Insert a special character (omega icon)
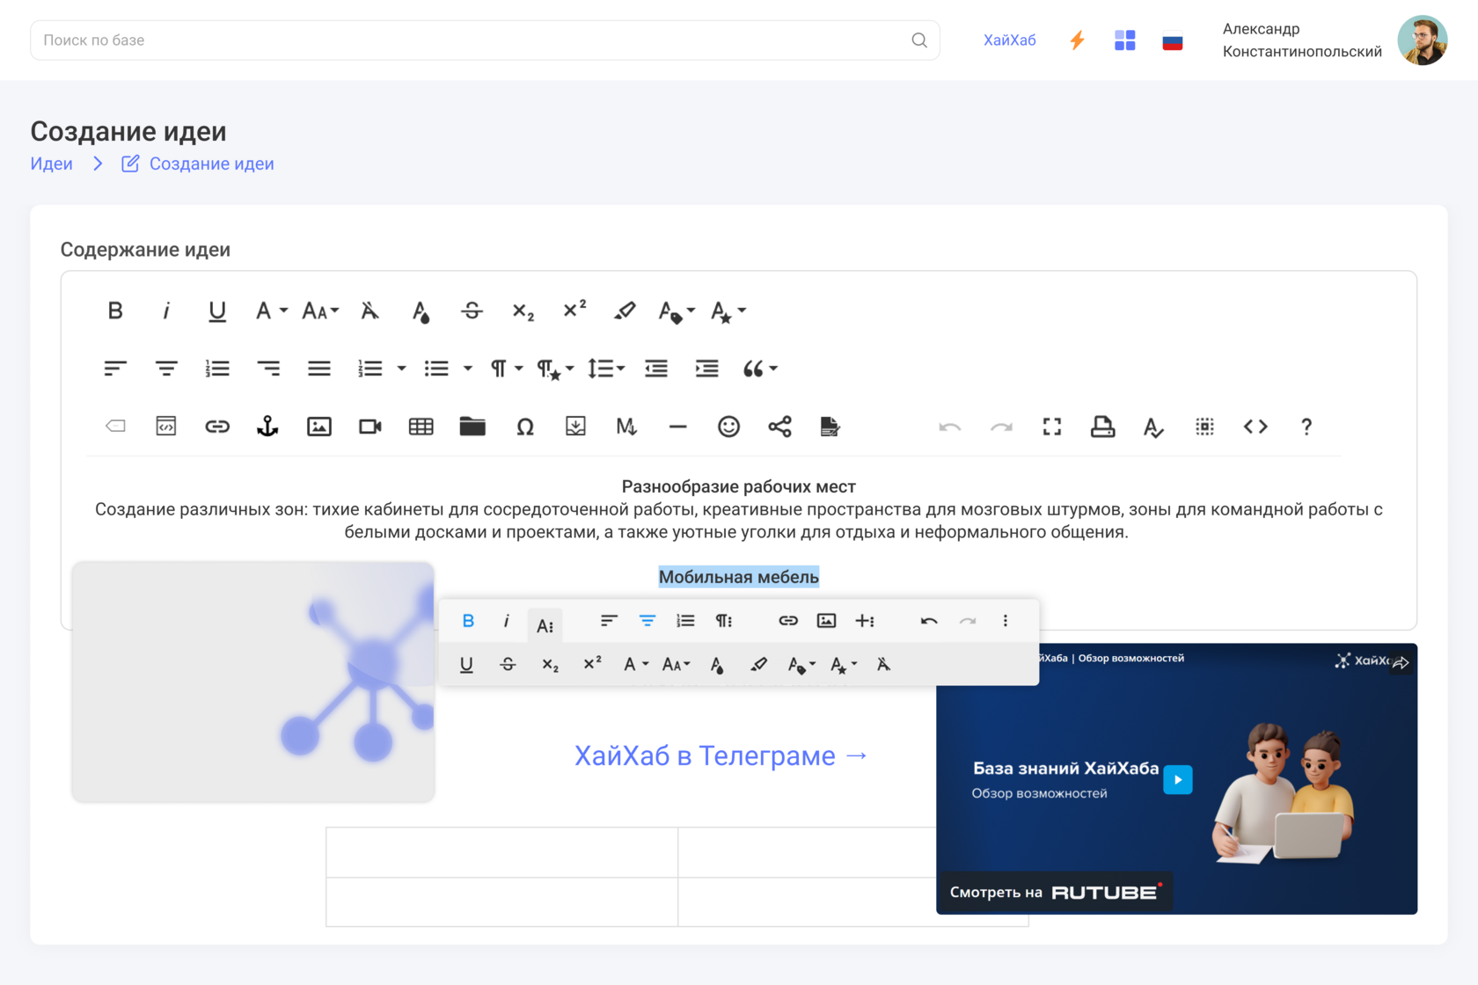Viewport: 1478px width, 985px height. pyautogui.click(x=525, y=427)
